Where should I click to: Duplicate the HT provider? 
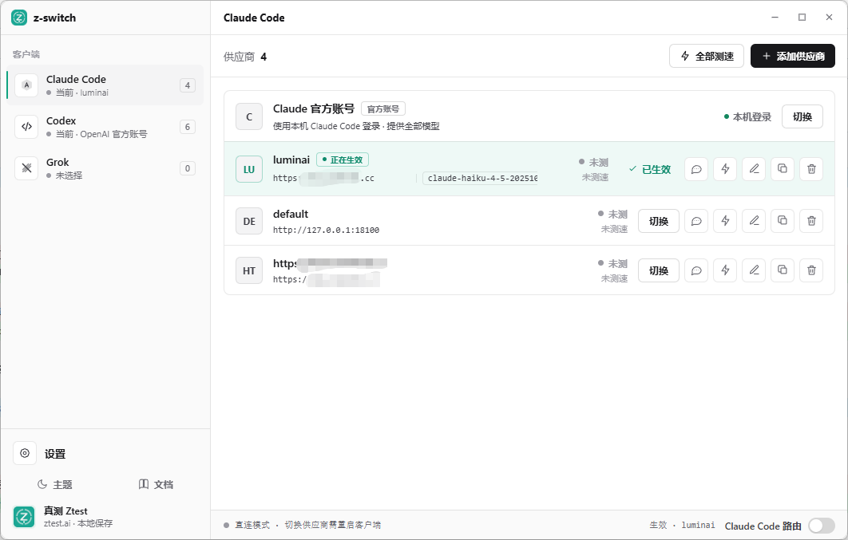pos(783,270)
